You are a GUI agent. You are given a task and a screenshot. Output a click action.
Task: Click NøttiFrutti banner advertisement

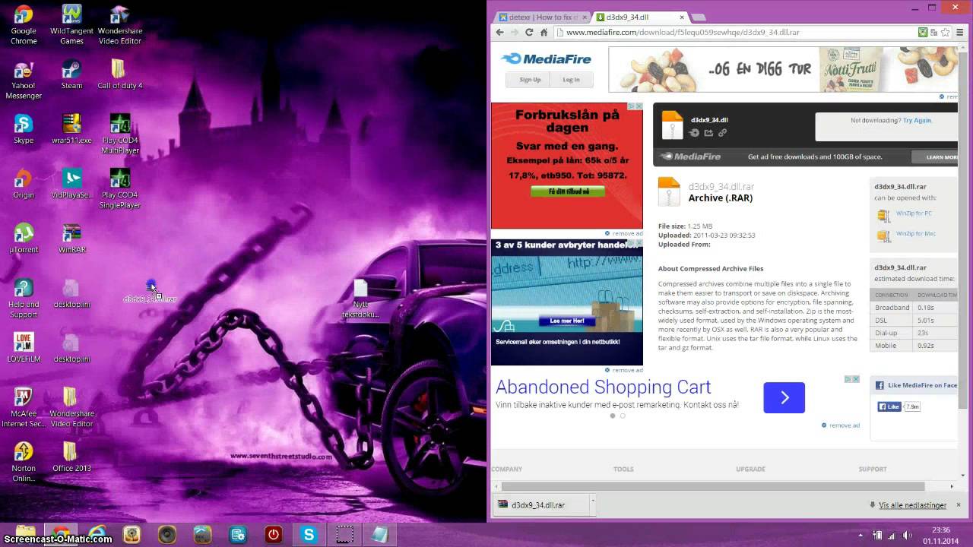click(783, 69)
